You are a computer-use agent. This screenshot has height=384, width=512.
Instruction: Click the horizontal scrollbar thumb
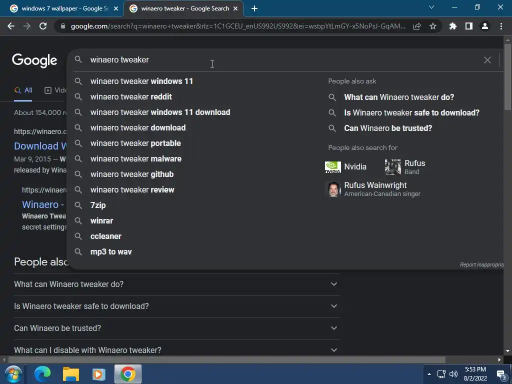(x=227, y=360)
